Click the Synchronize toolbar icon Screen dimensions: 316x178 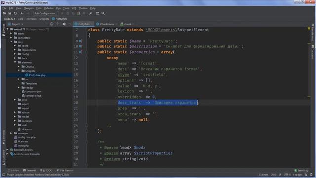(x=15, y=13)
